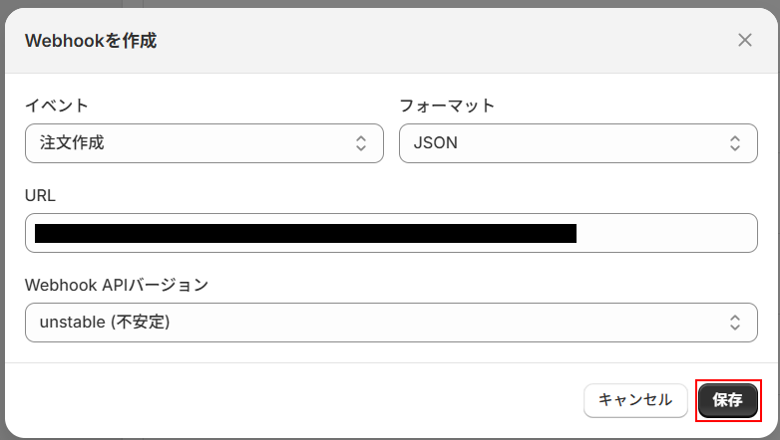Screen dimensions: 780x440
Task: Click the chevron arrows in the API version selector
Action: click(x=735, y=323)
